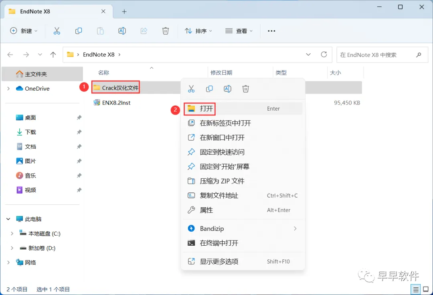Choose 压缩为 ZIP 文件

(243, 181)
